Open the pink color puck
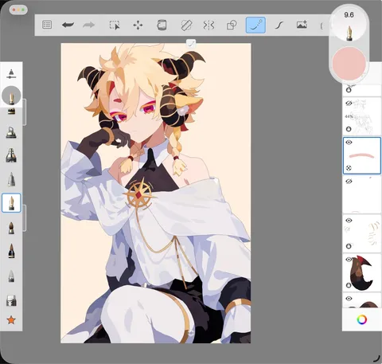 pyautogui.click(x=349, y=64)
